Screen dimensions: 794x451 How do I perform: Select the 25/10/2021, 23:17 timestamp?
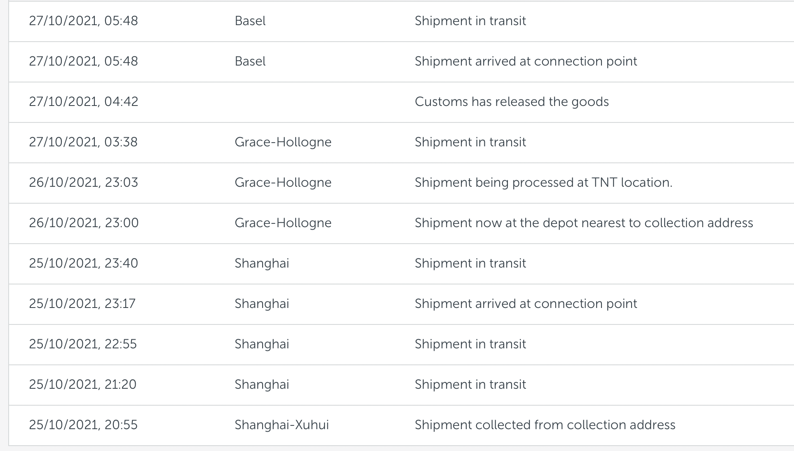(82, 303)
